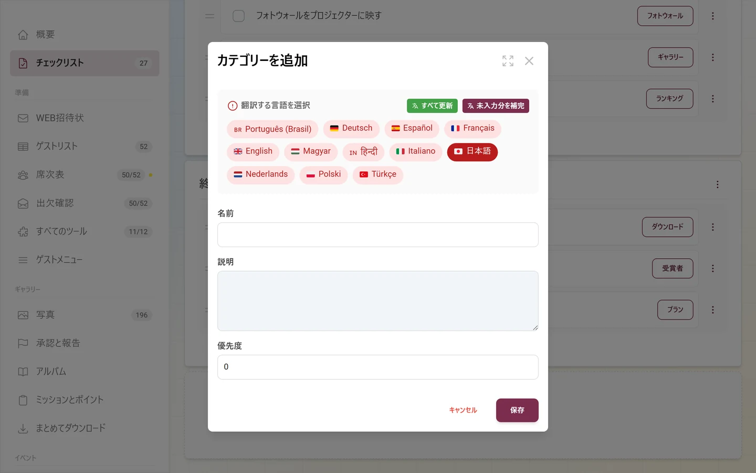
Task: Click the 席次表 seating chart icon
Action: (23, 175)
